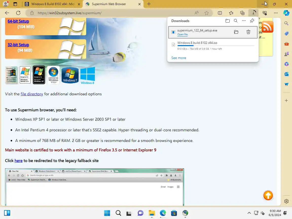Open Copilot sidebar icon
The image size is (292, 219).
286,13
